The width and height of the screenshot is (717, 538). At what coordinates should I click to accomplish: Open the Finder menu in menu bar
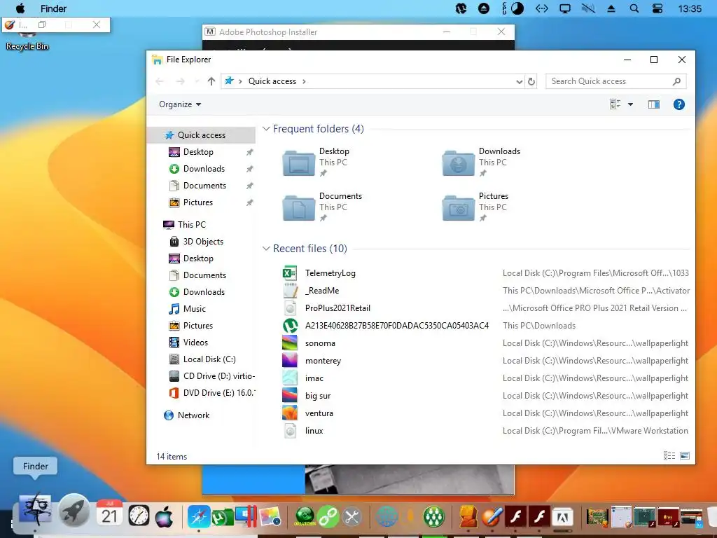coord(53,8)
